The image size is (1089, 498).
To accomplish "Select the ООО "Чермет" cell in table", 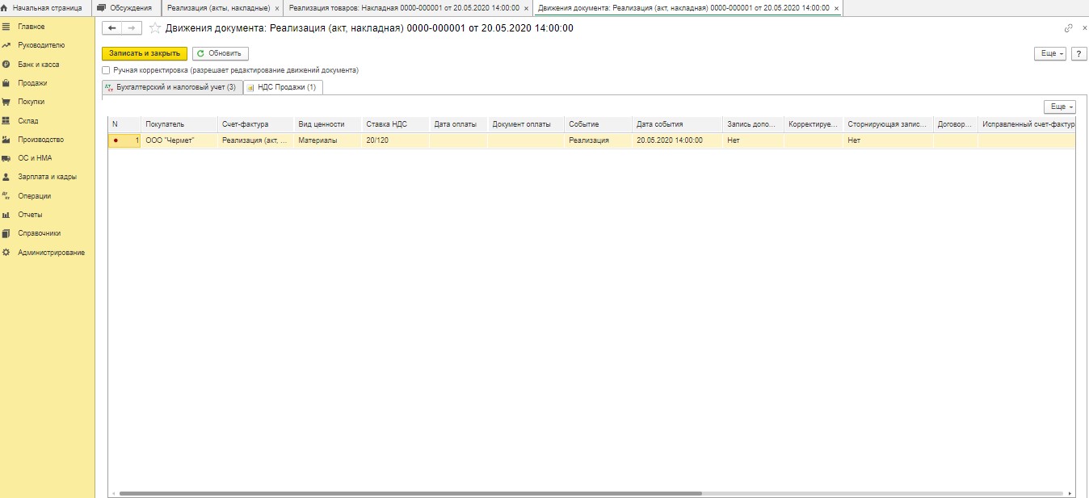I will coord(179,140).
